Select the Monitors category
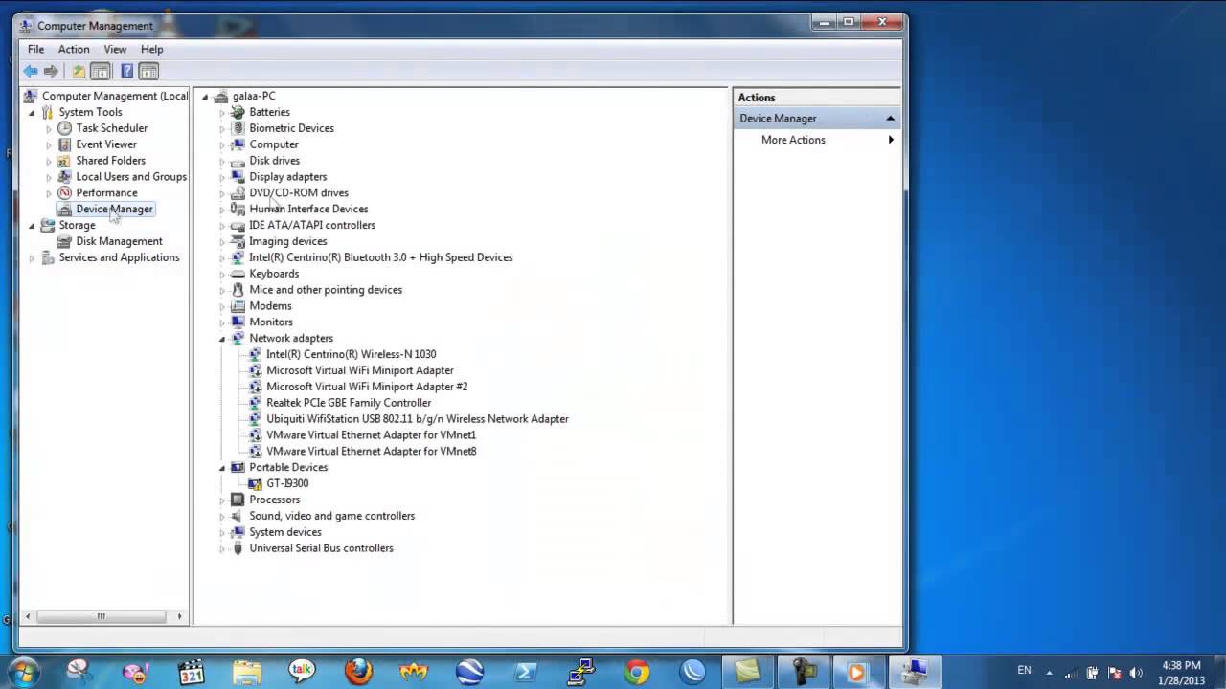This screenshot has height=689, width=1226. click(271, 322)
